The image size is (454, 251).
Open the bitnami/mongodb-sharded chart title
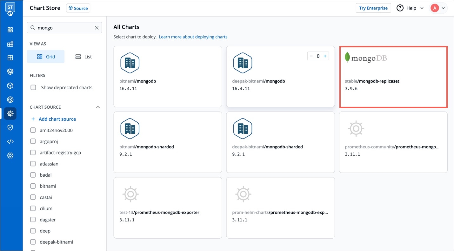[x=147, y=147]
